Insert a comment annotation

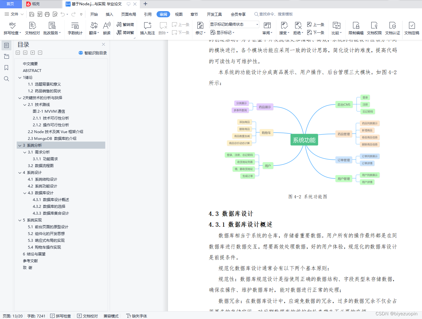(147, 28)
